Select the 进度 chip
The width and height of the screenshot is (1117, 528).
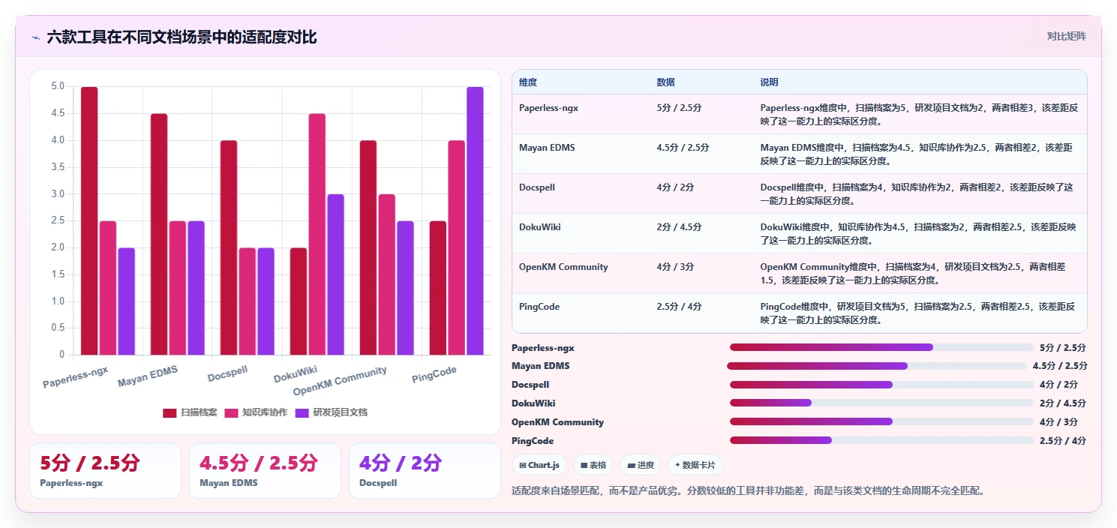(641, 465)
